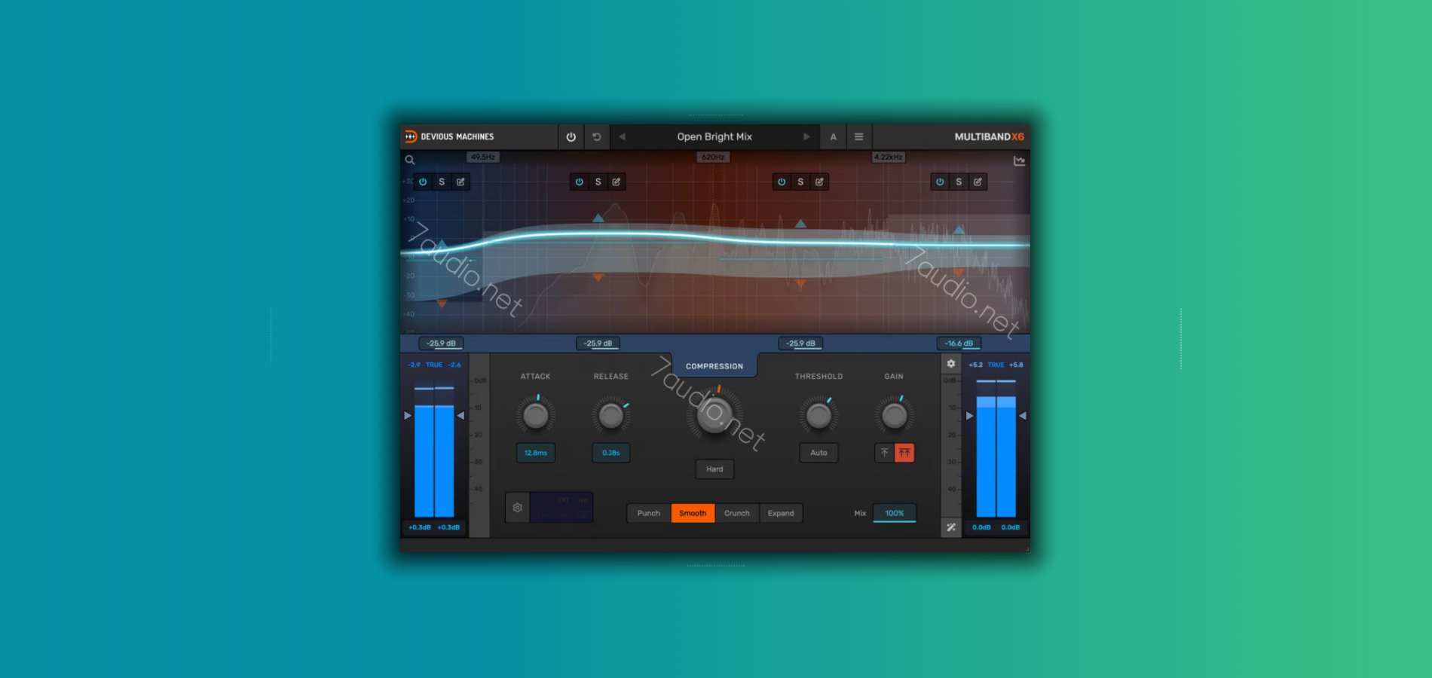1432x678 pixels.
Task: Toggle power for the lowest band
Action: (423, 182)
